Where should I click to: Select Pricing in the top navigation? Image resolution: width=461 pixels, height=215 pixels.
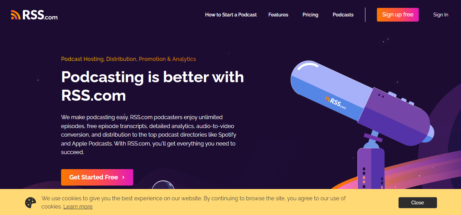click(x=310, y=15)
